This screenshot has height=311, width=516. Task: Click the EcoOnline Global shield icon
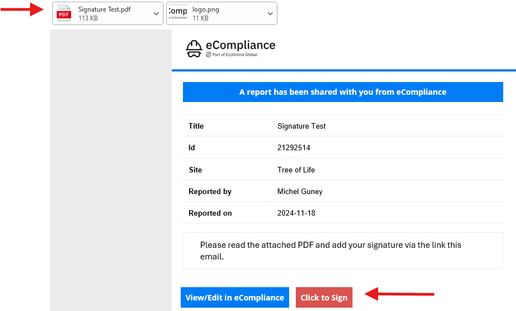click(x=209, y=55)
